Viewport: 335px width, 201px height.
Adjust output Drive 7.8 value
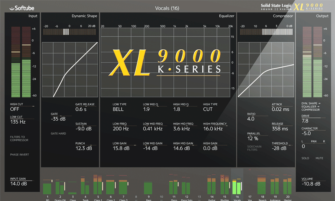[305, 121]
